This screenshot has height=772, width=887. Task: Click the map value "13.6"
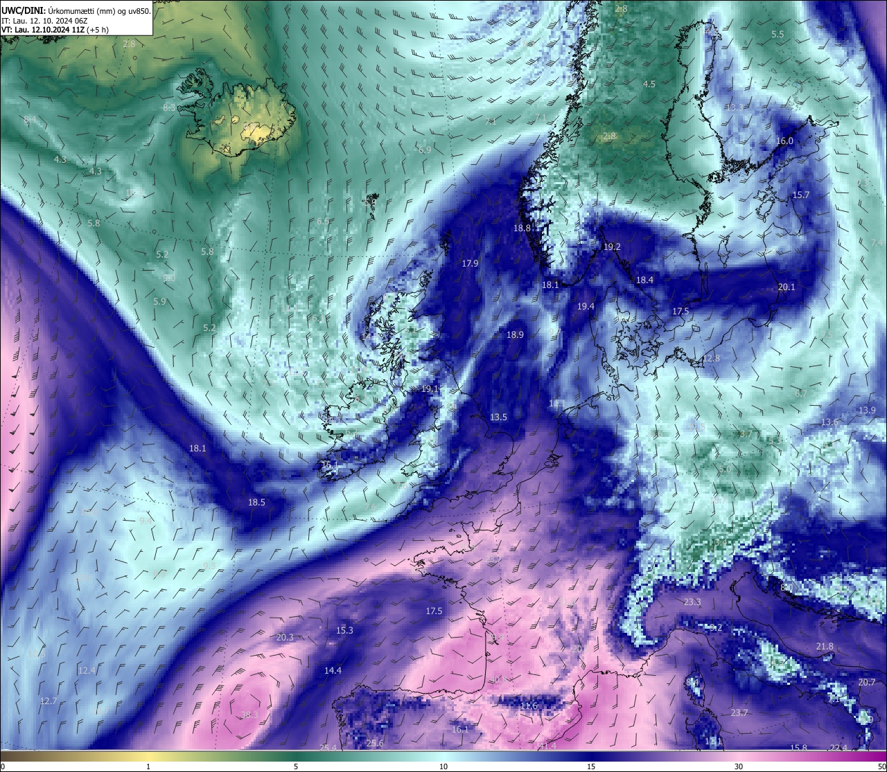pos(829,422)
